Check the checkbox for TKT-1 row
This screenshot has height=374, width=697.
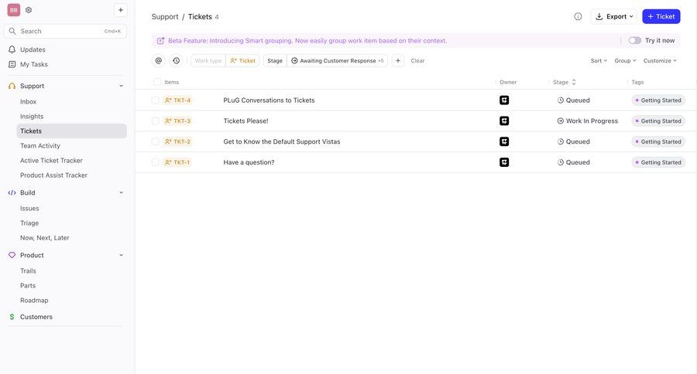tap(155, 162)
